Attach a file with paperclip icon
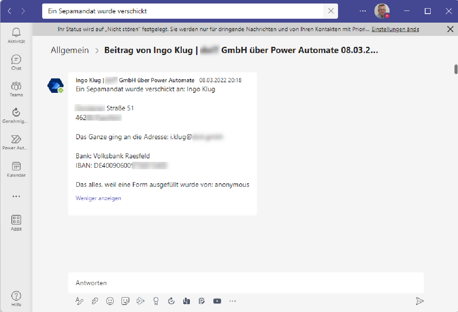The height and width of the screenshot is (312, 458). click(x=95, y=301)
